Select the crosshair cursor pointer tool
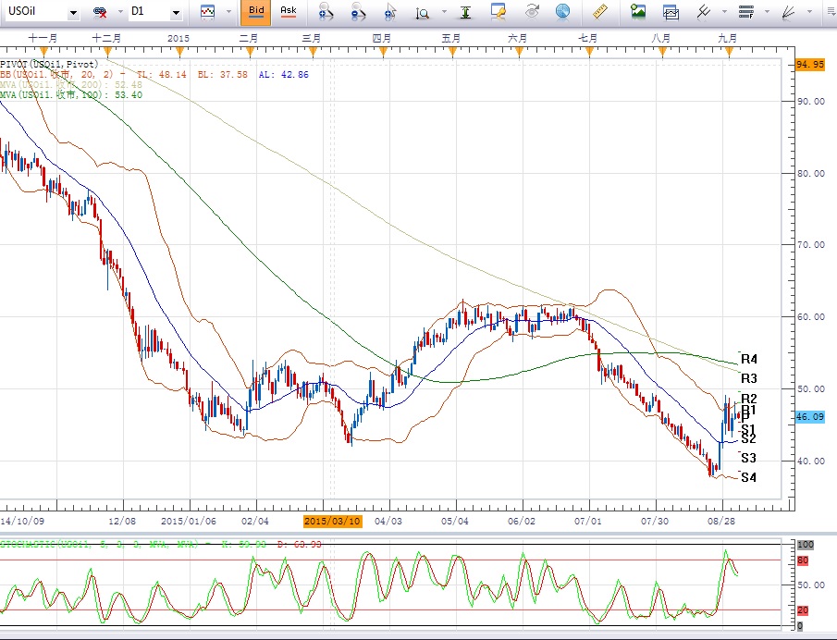Screen dimensions: 837x640 coord(390,12)
